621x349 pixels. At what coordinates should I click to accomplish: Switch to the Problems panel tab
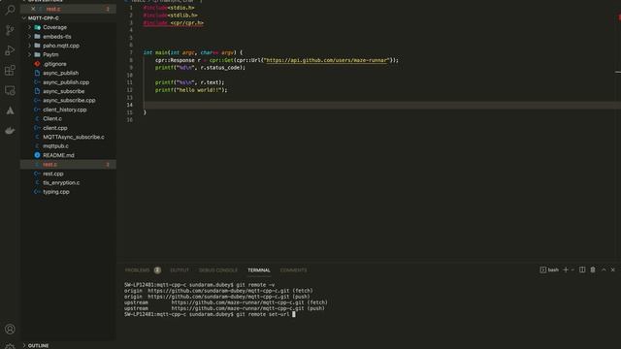[138, 270]
